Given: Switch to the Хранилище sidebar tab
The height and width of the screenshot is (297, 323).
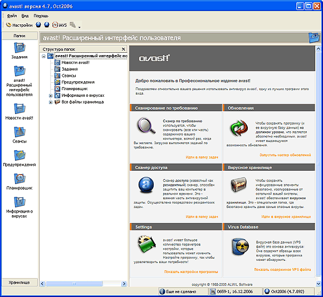Looking at the screenshot, I should tap(19, 283).
